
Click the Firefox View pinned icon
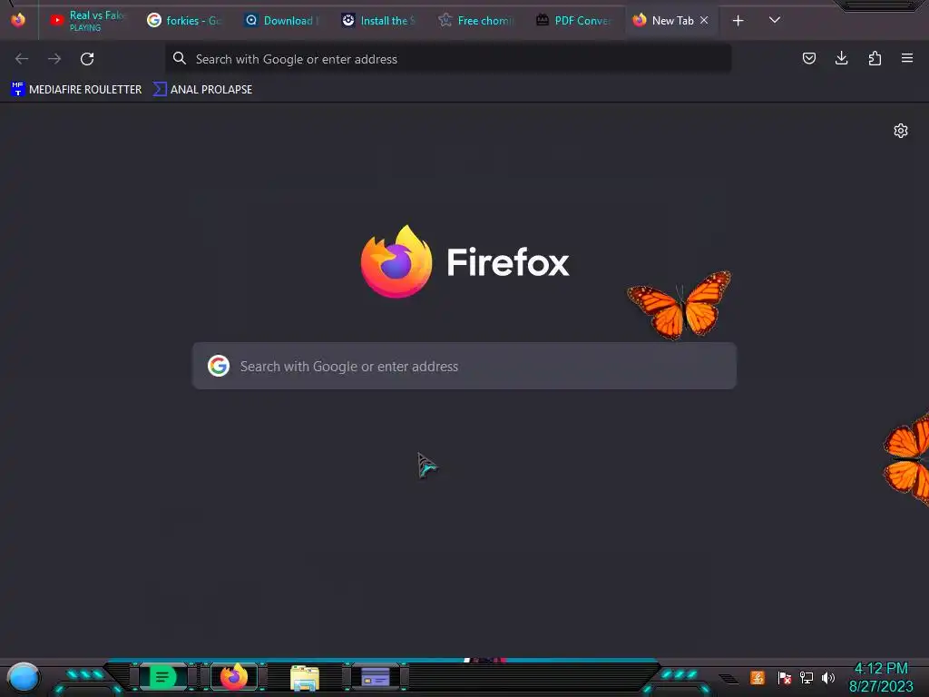[18, 20]
